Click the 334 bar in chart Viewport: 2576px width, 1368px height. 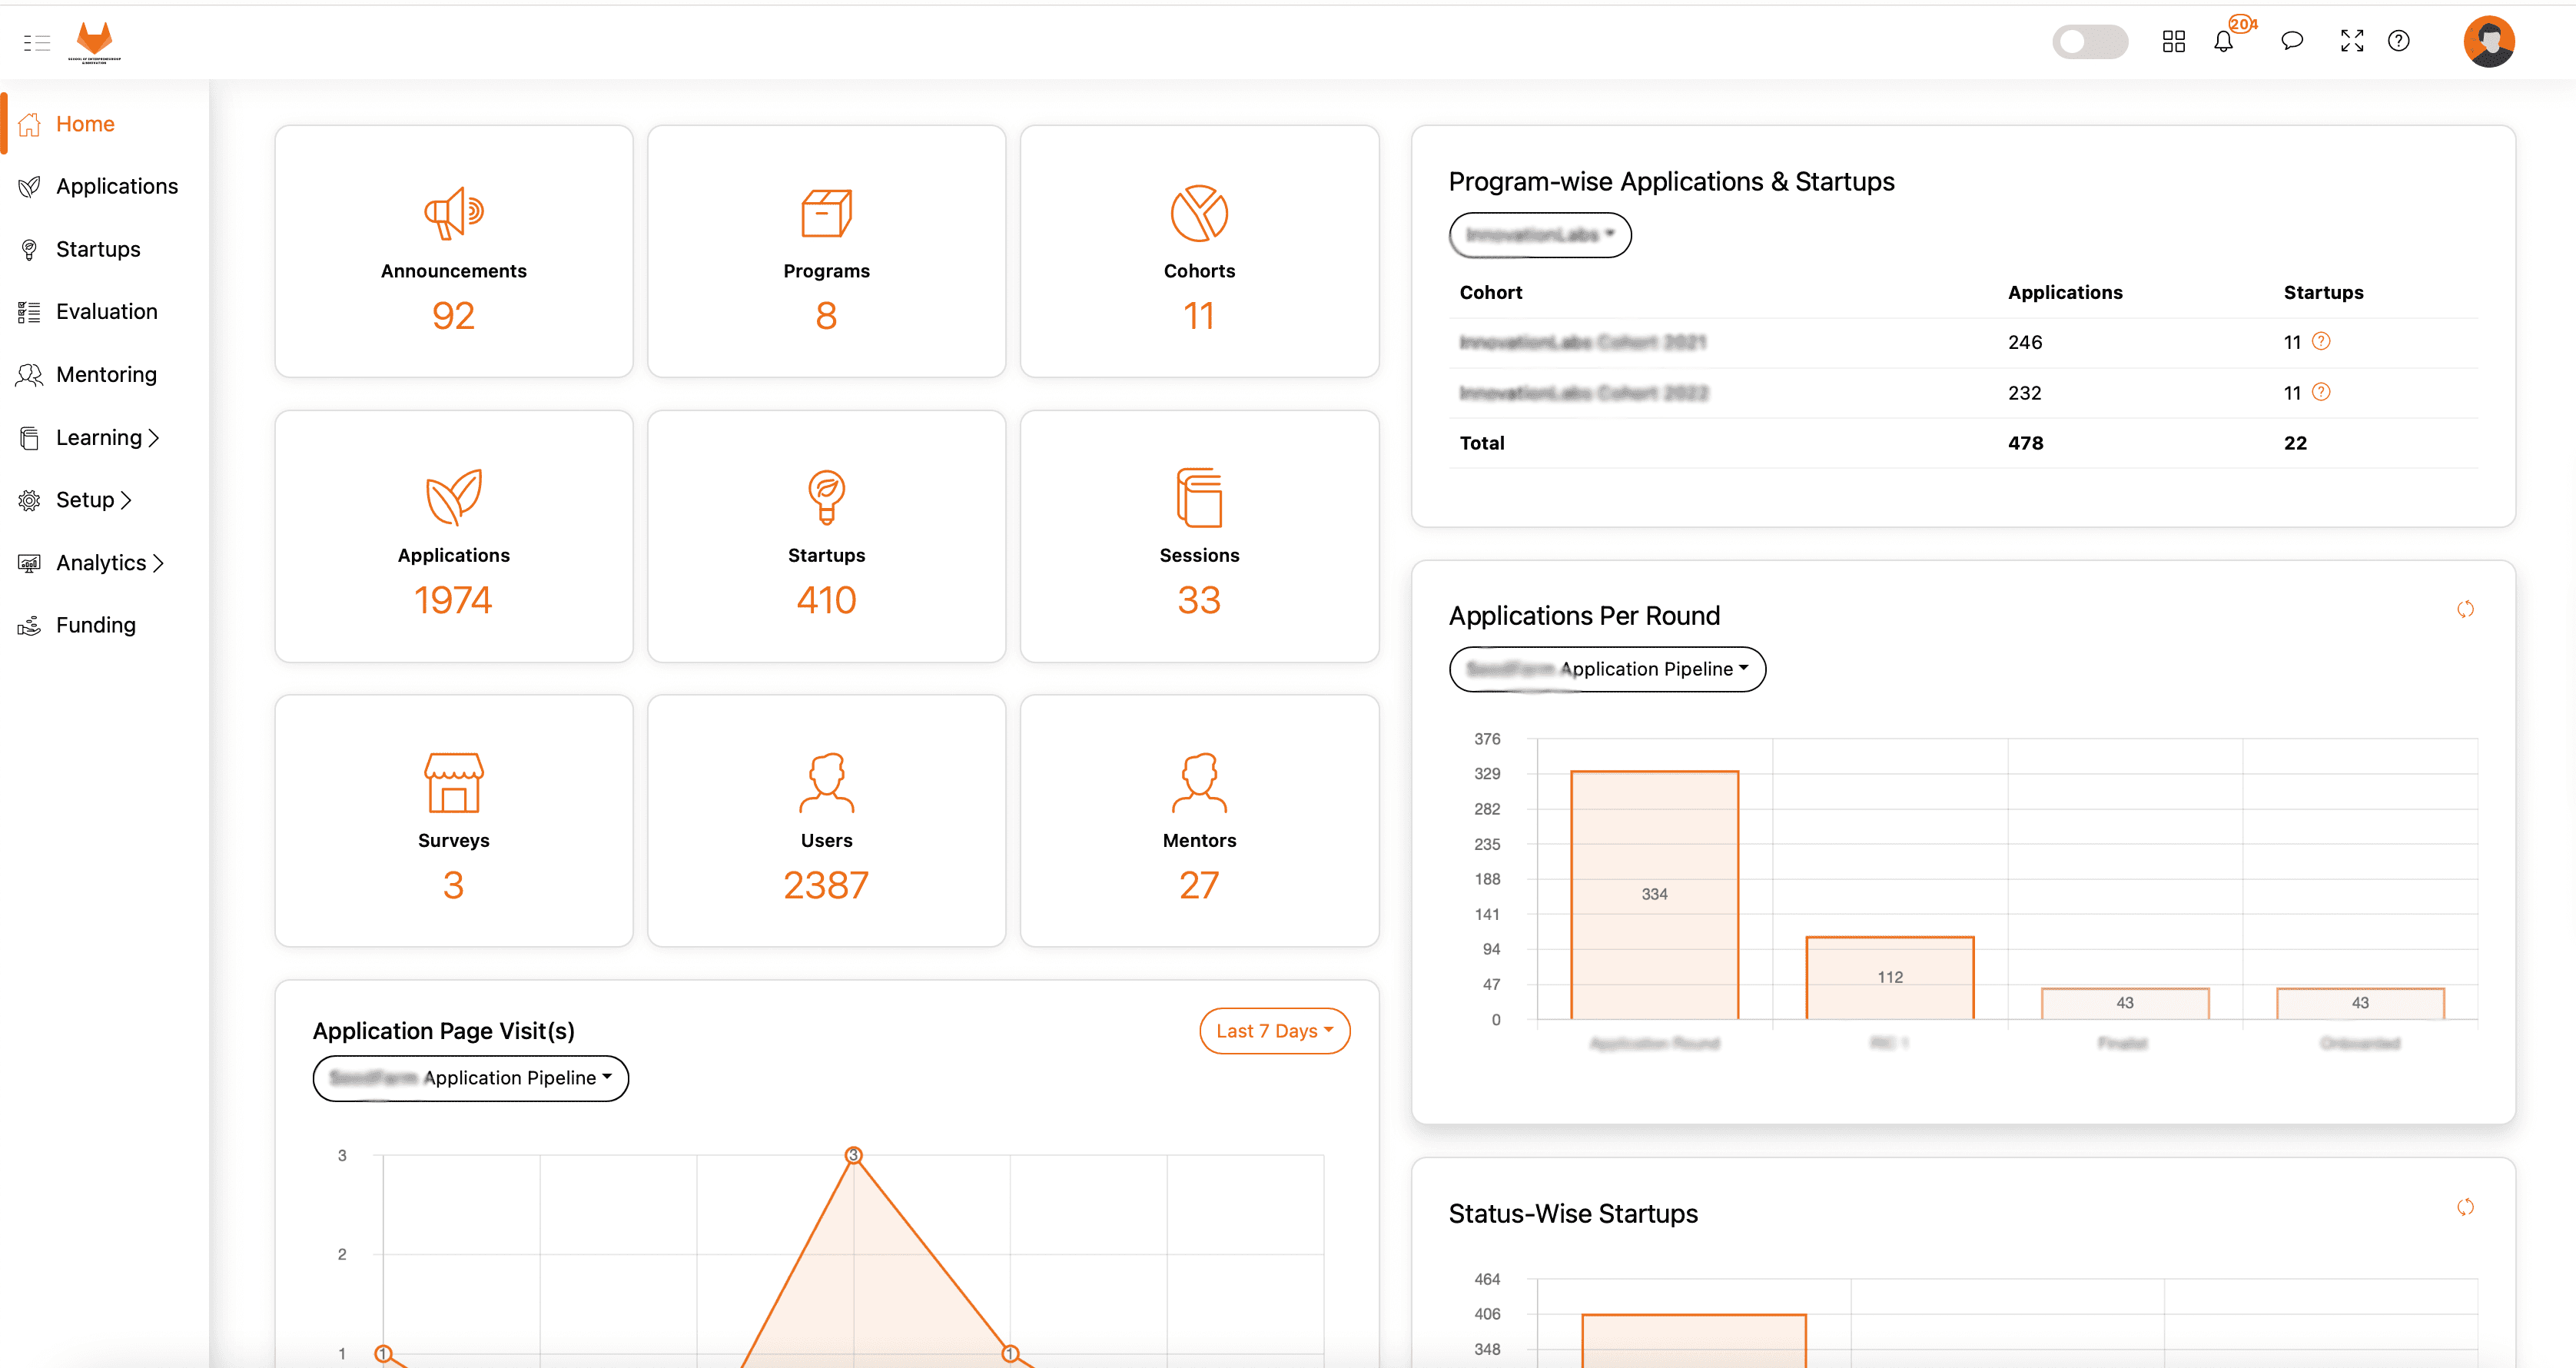point(1655,895)
